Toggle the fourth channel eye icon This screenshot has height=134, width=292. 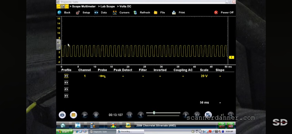(66, 96)
